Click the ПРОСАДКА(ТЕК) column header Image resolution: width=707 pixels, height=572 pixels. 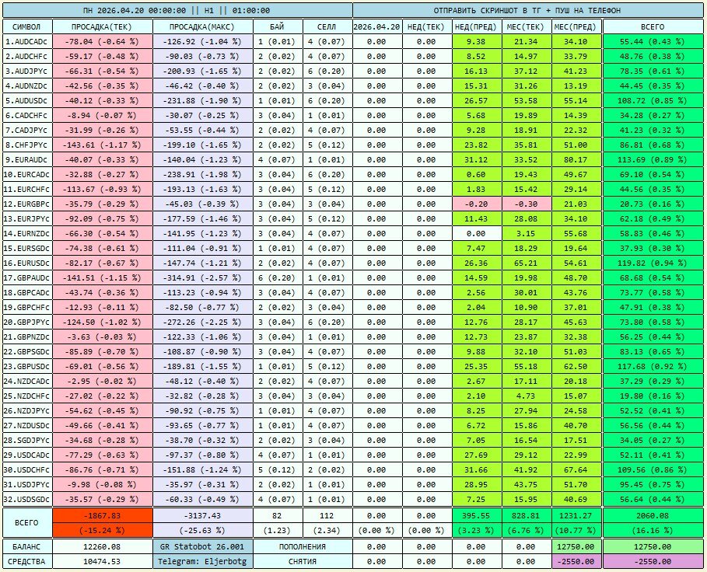coord(103,26)
